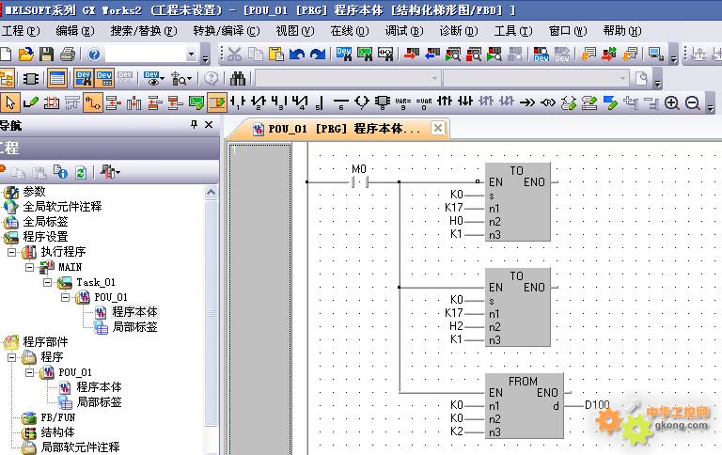Open the 诊断(D) menu
Image resolution: width=722 pixels, height=455 pixels.
point(458,31)
